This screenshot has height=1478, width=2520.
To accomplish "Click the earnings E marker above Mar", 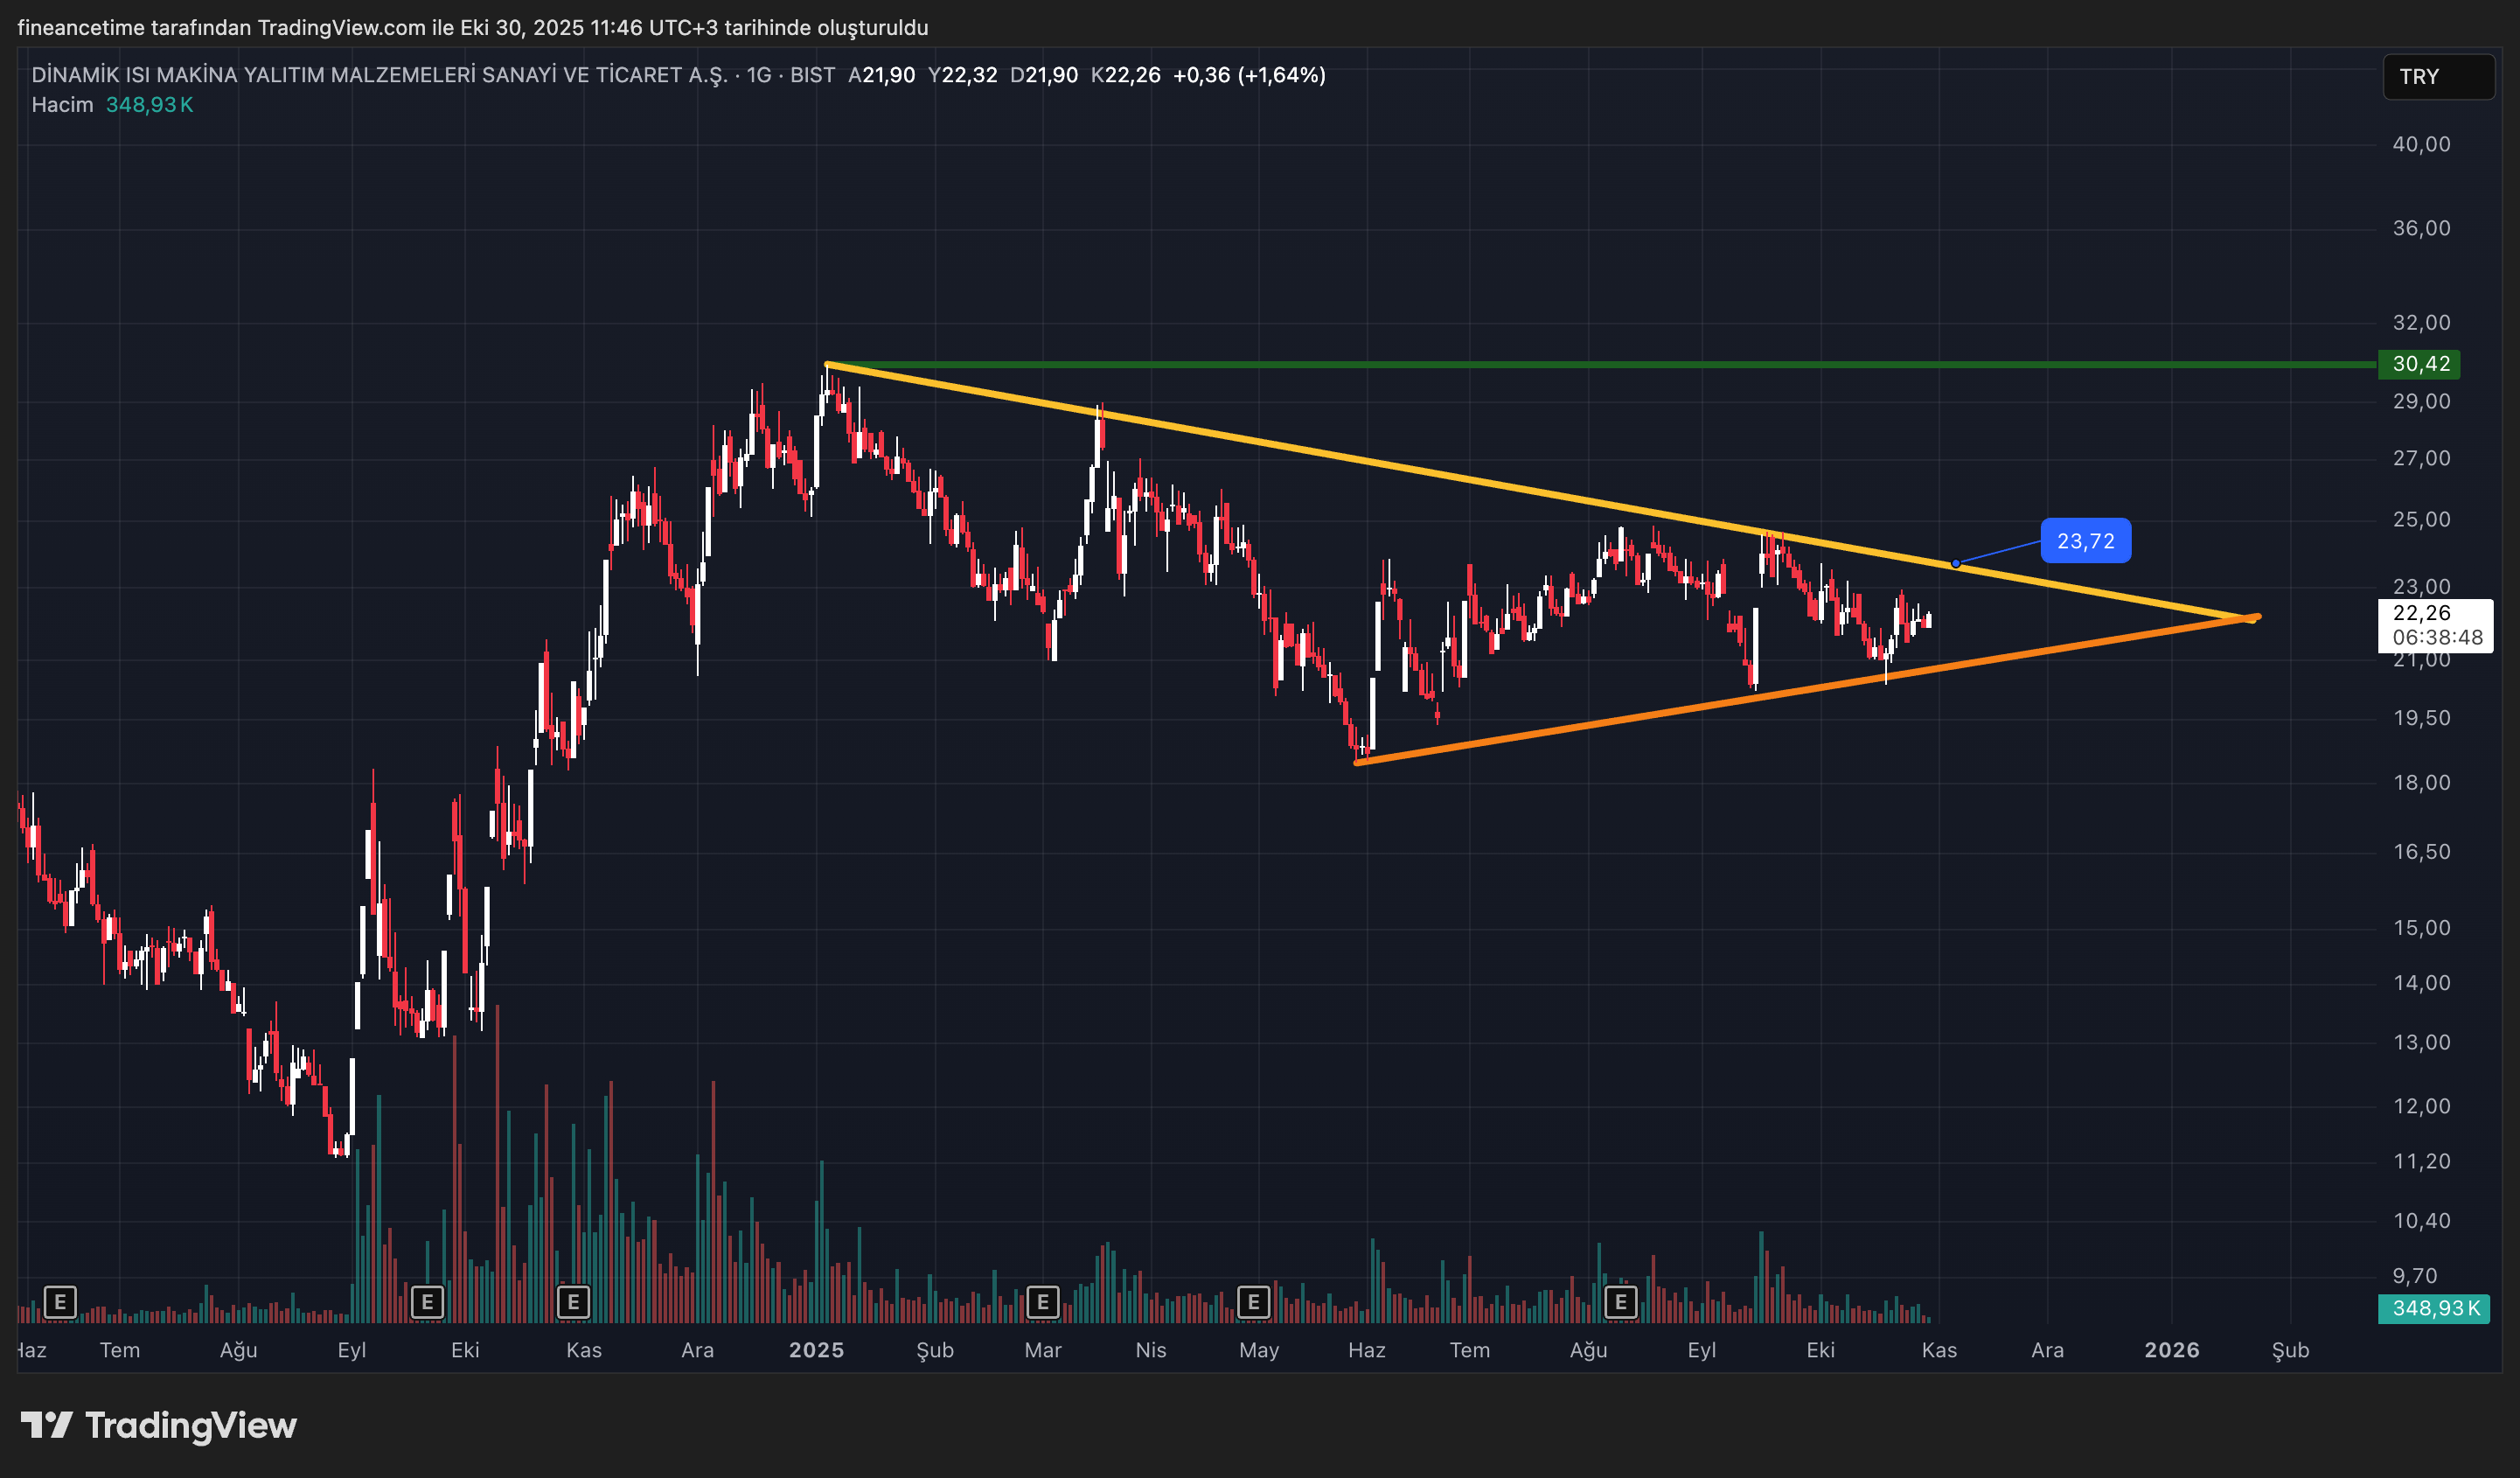I will click(1042, 1302).
